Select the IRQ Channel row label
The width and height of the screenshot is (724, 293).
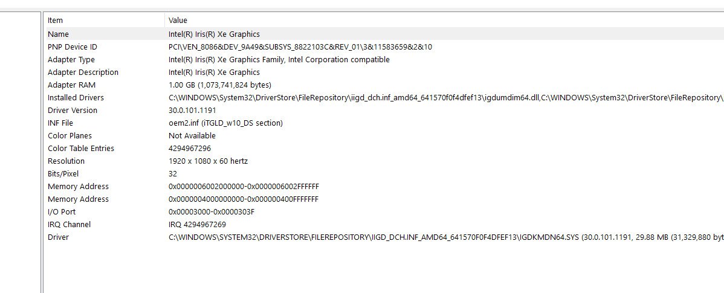point(69,225)
